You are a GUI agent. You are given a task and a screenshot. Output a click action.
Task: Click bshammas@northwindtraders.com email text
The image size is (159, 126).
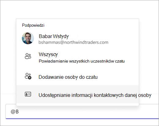(x=73, y=42)
